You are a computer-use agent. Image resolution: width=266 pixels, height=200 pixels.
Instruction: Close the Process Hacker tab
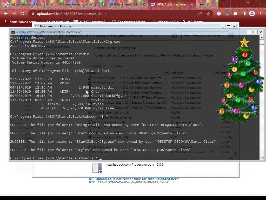pyautogui.click(x=95, y=5)
